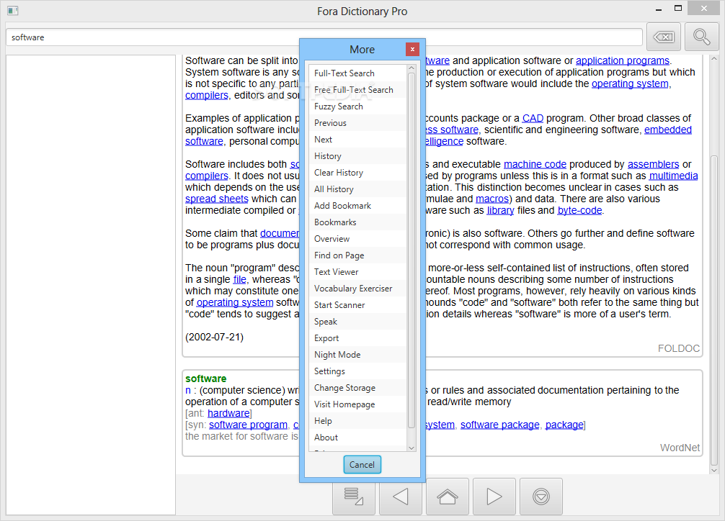Image resolution: width=725 pixels, height=521 pixels.
Task: Select Free Full-Text Search entry
Action: pos(357,90)
